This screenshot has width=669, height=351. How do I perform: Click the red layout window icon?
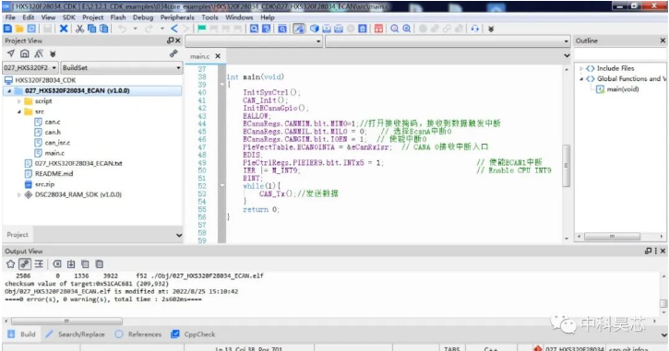tap(378, 29)
